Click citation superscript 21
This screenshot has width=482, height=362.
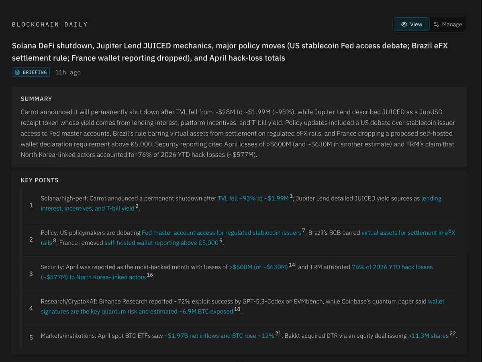click(278, 333)
